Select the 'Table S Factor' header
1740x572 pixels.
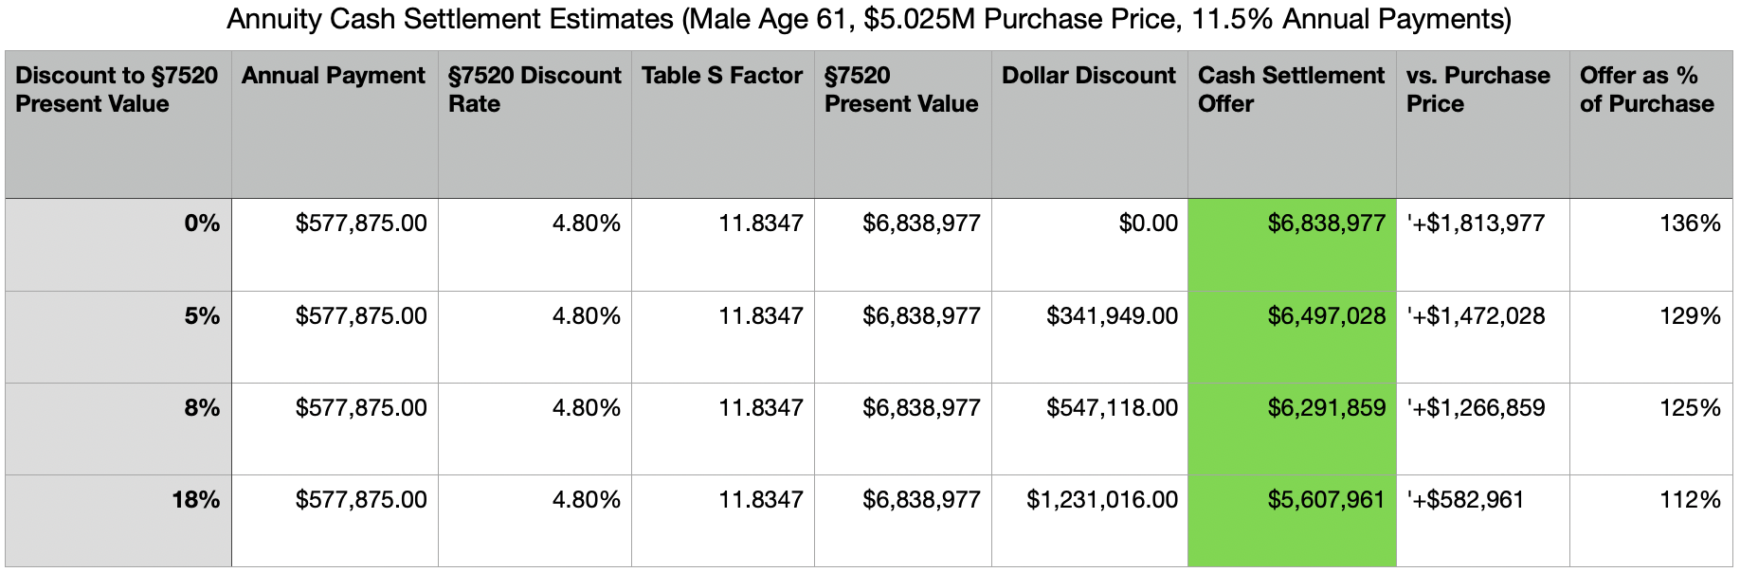[x=721, y=76]
